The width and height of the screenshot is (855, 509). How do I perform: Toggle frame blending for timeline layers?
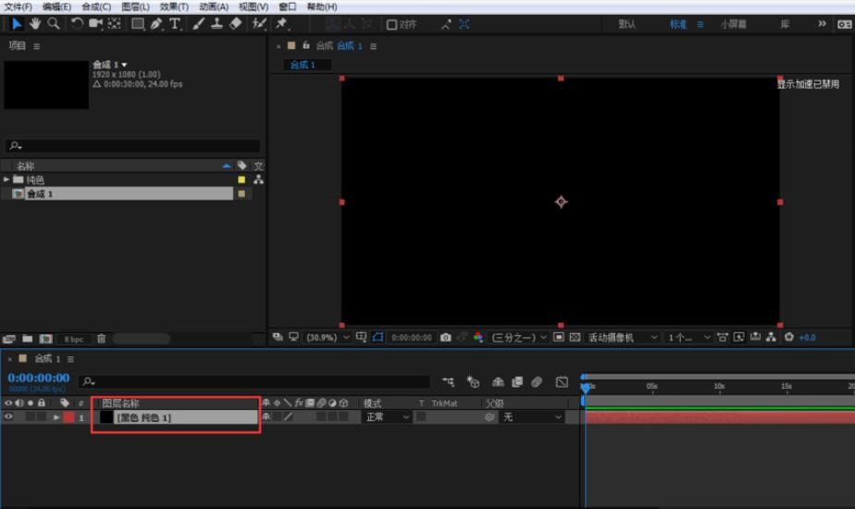(517, 382)
